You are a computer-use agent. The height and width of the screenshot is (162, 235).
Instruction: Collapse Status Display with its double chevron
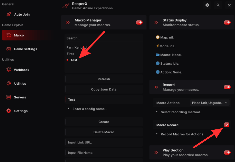click(x=156, y=22)
